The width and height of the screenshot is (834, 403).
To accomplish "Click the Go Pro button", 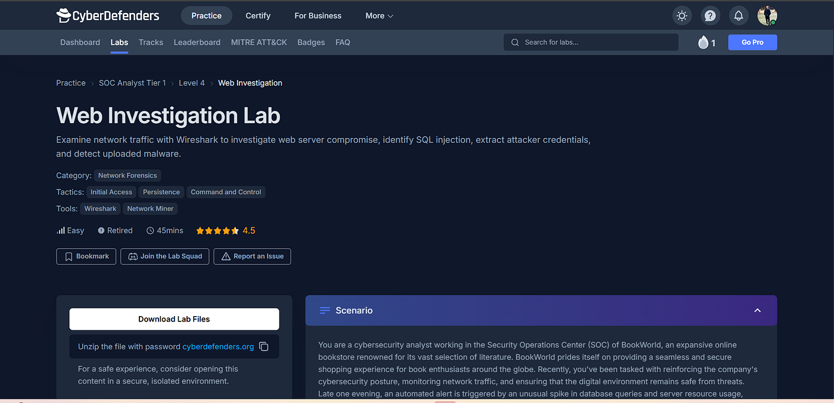I will click(752, 42).
